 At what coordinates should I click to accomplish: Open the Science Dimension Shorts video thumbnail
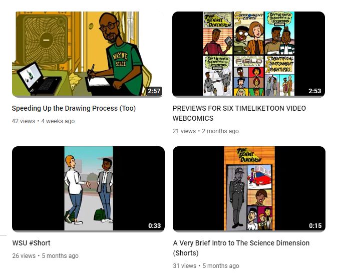pos(249,189)
